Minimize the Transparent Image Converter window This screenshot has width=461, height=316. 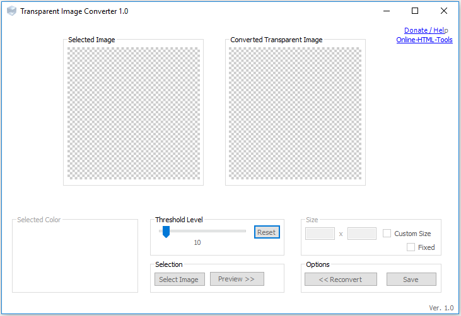[387, 11]
